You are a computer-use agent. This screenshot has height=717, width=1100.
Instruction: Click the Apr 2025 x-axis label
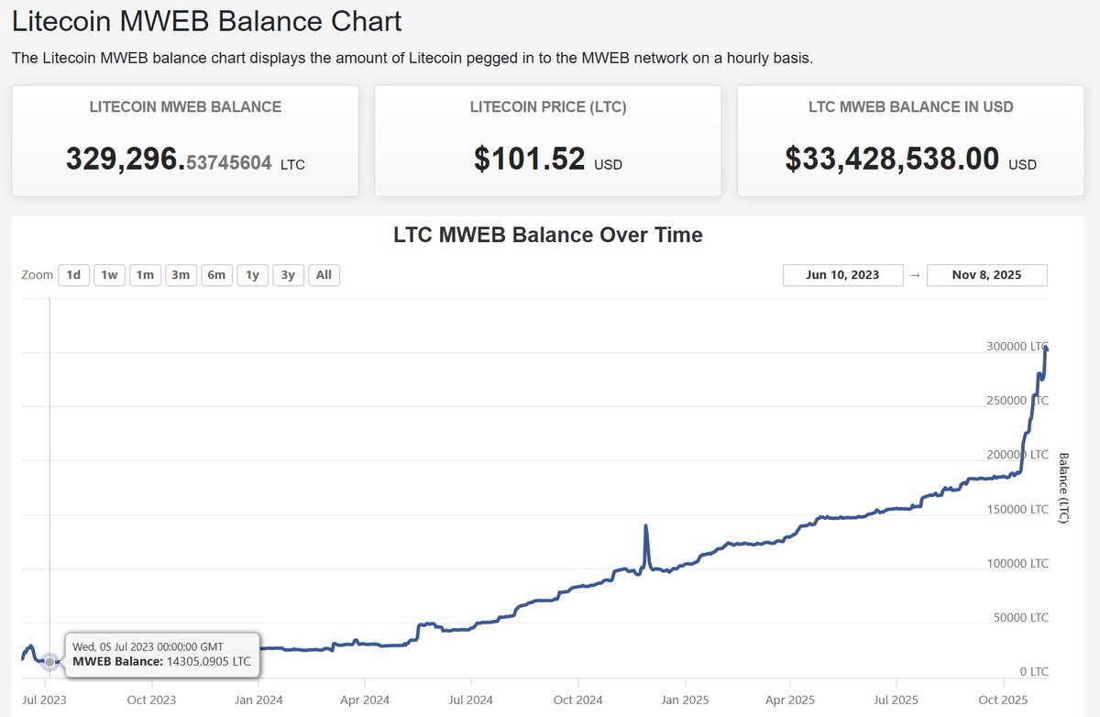[x=790, y=698]
